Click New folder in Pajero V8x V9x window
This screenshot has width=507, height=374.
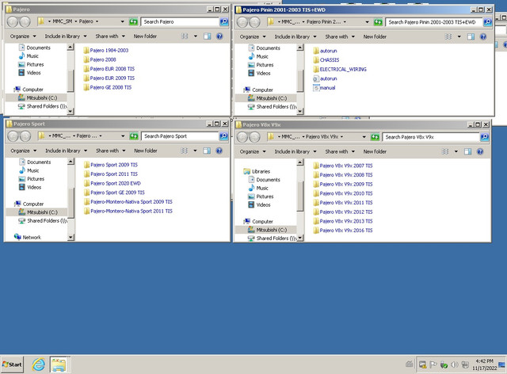coord(375,151)
